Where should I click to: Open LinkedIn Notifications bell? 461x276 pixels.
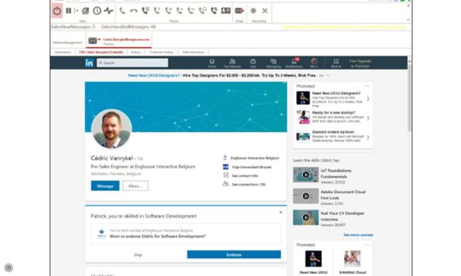(x=294, y=63)
